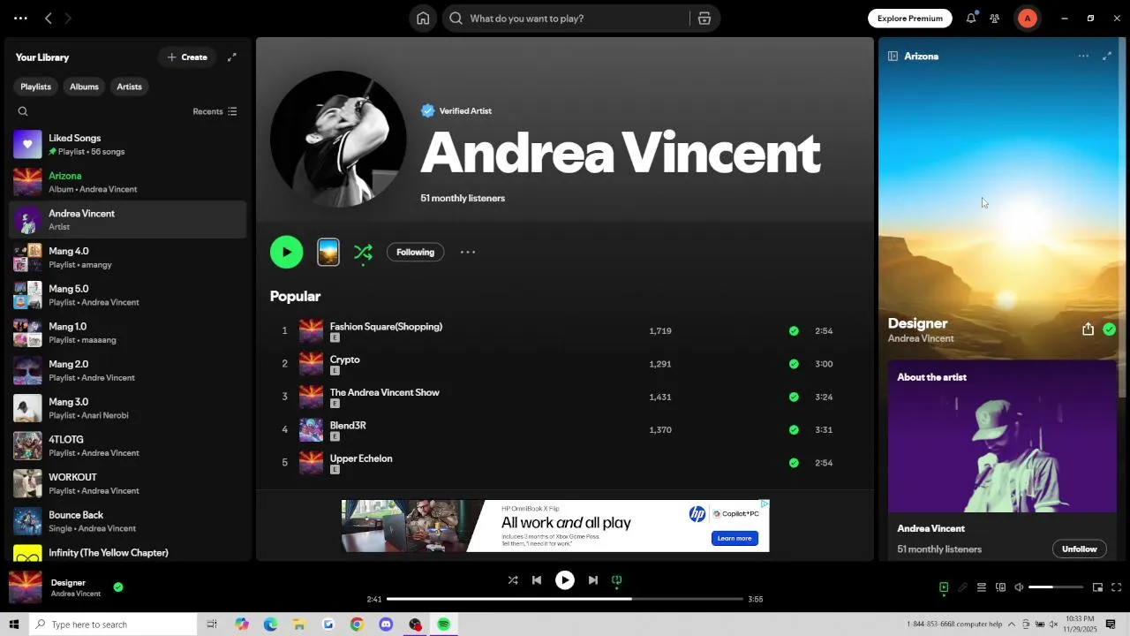
Task: Click the album art thumbnail beside play button
Action: [x=328, y=252]
